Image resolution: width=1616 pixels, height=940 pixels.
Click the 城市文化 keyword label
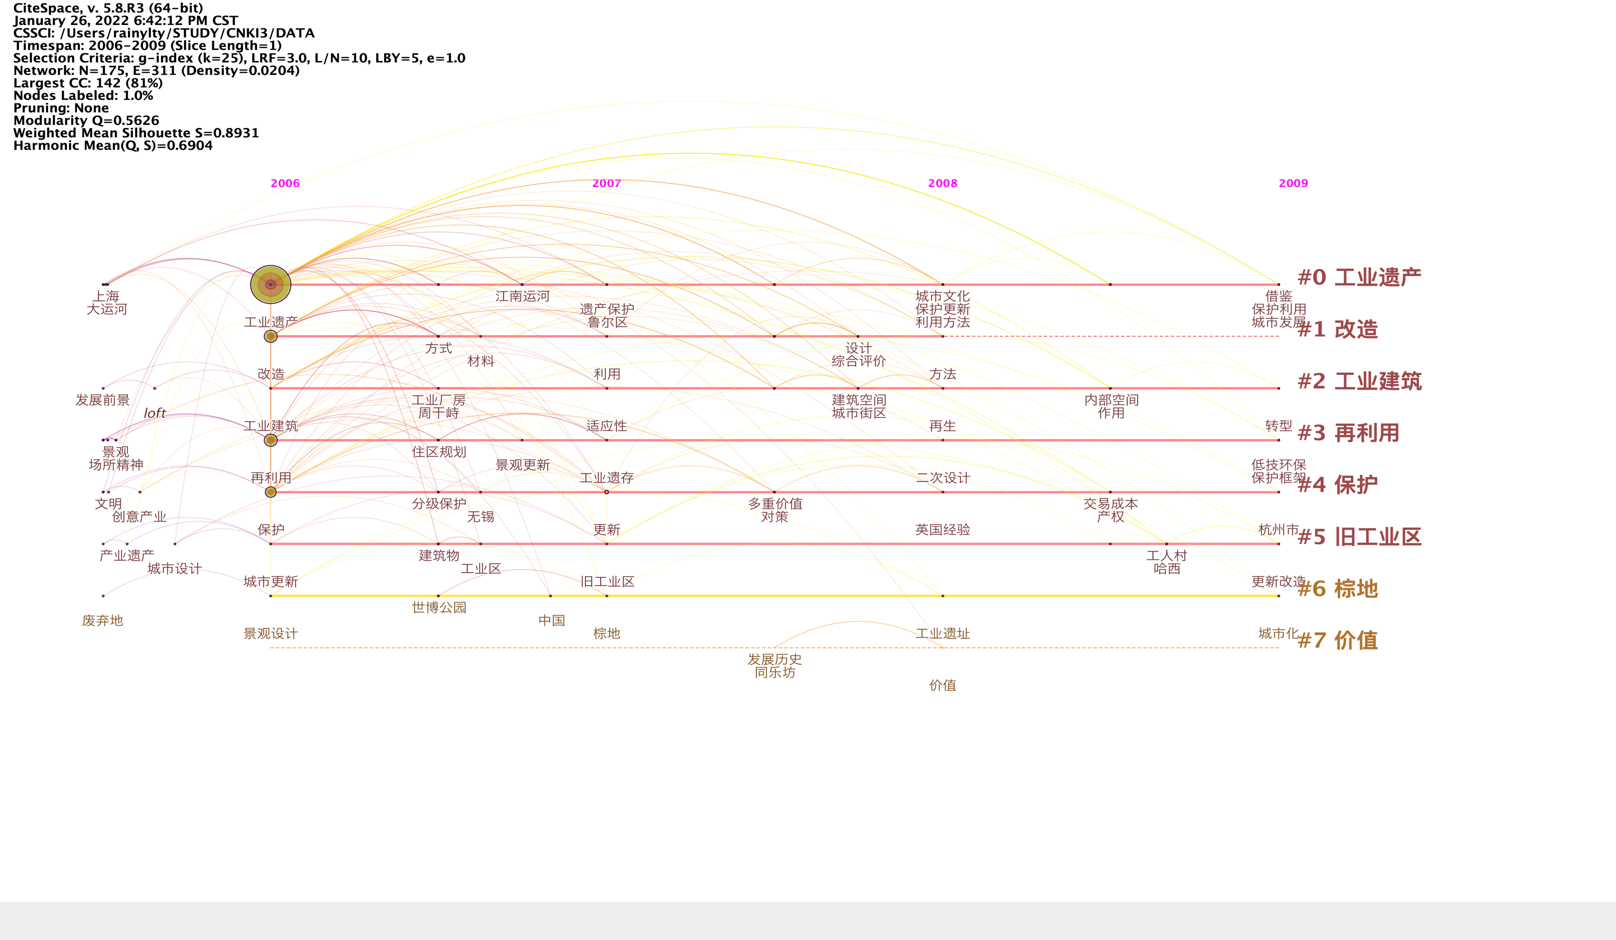point(943,297)
